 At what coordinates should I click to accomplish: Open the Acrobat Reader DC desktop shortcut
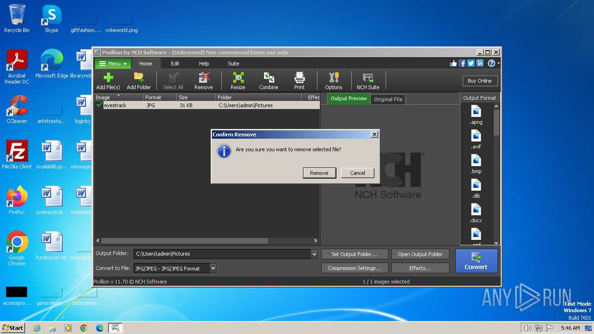17,67
